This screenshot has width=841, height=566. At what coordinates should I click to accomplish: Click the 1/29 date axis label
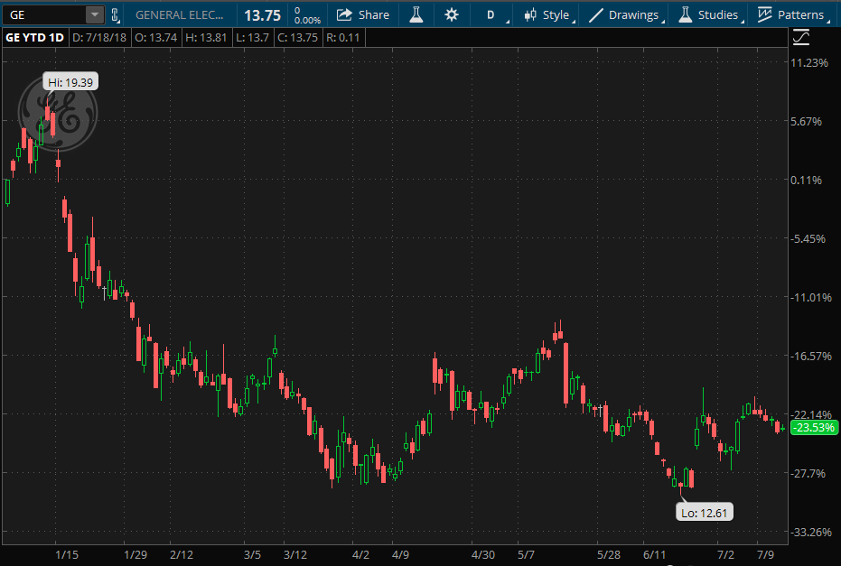tap(135, 555)
